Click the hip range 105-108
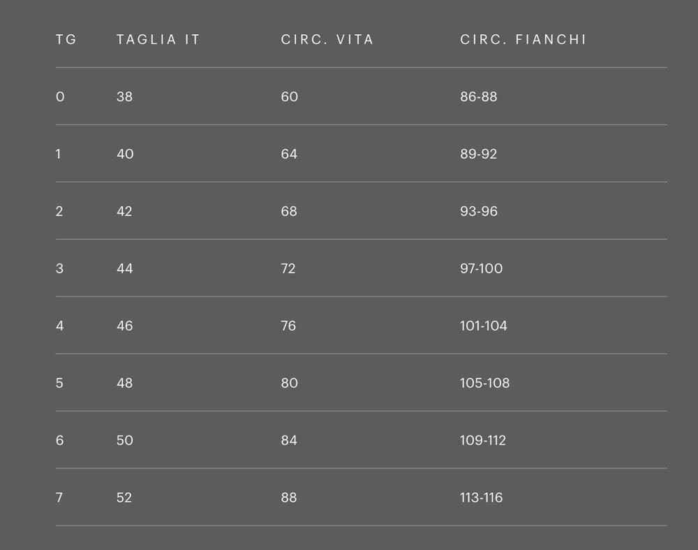The image size is (698, 550). click(x=484, y=383)
